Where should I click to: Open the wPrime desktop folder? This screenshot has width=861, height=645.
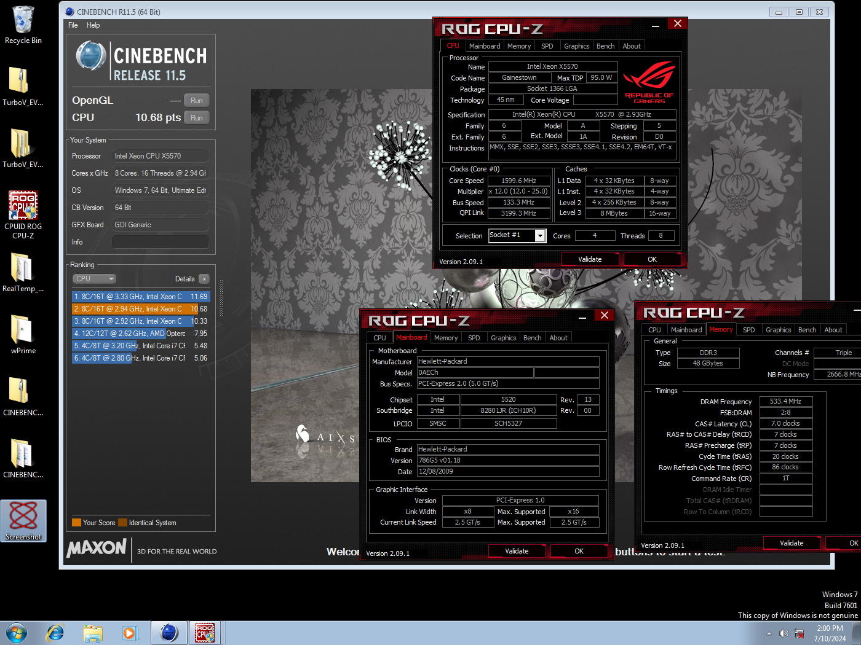pyautogui.click(x=23, y=334)
